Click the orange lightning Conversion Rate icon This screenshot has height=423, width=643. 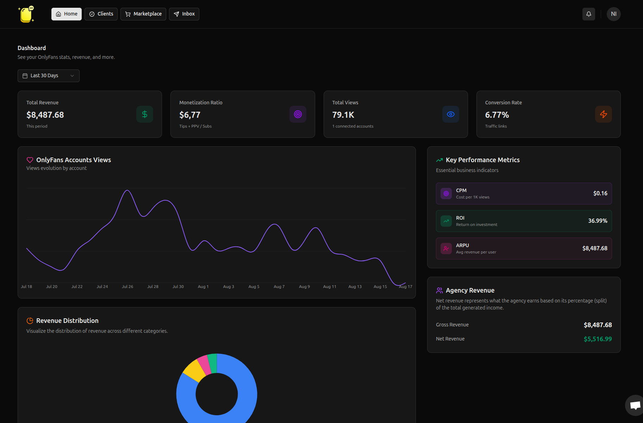[603, 114]
